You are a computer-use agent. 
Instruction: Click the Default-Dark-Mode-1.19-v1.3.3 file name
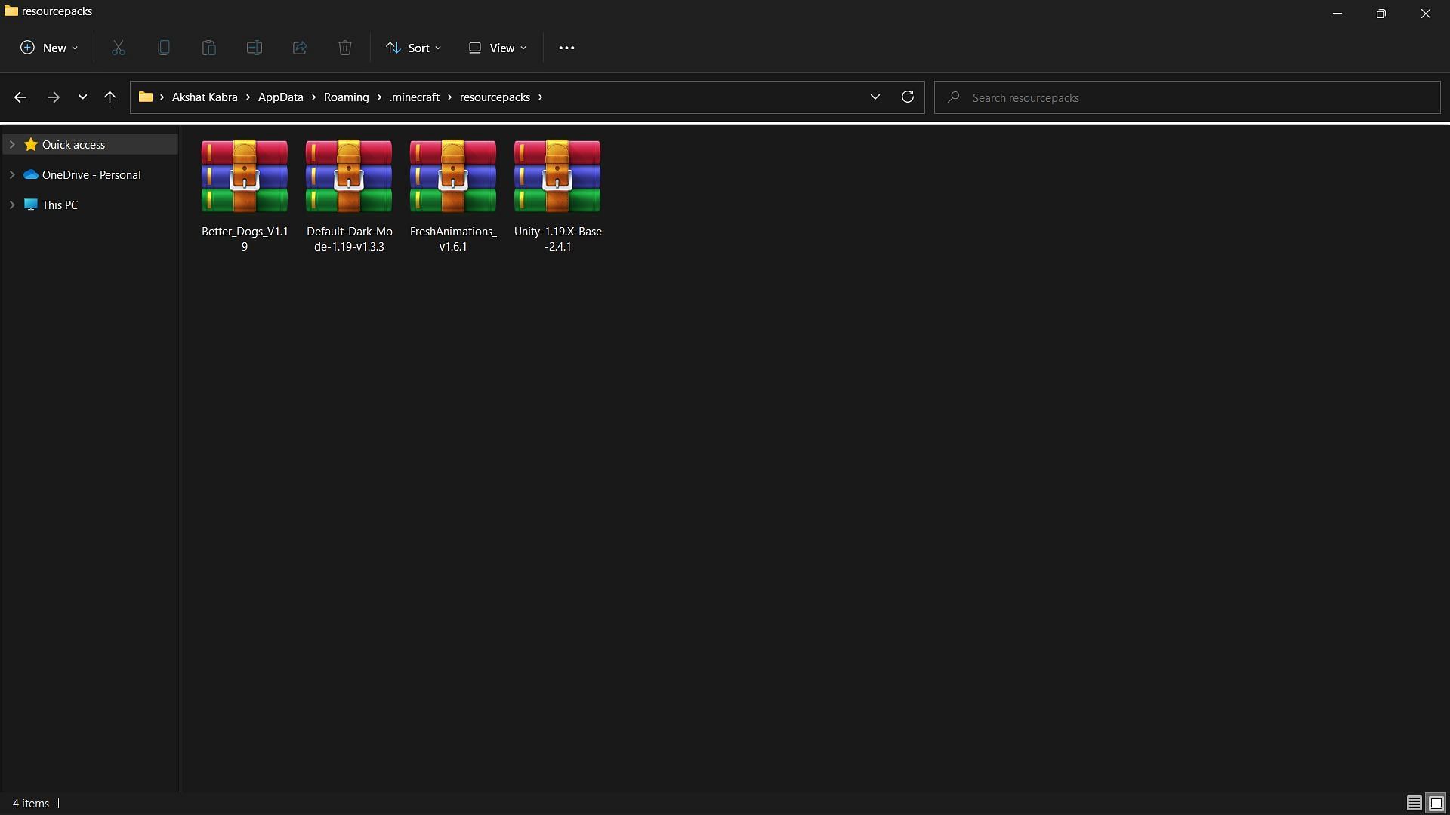349,238
